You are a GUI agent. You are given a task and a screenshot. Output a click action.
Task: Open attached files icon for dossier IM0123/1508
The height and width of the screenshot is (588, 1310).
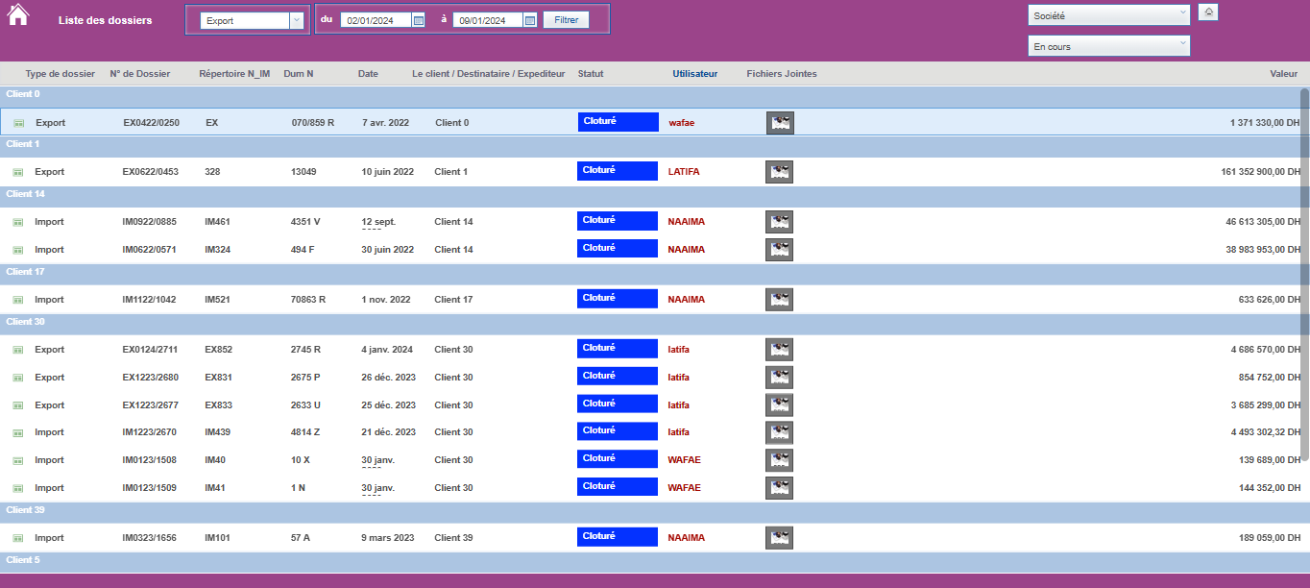(x=779, y=460)
